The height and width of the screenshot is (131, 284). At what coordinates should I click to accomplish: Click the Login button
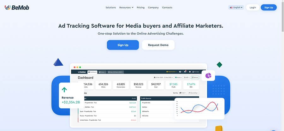pos(253,8)
